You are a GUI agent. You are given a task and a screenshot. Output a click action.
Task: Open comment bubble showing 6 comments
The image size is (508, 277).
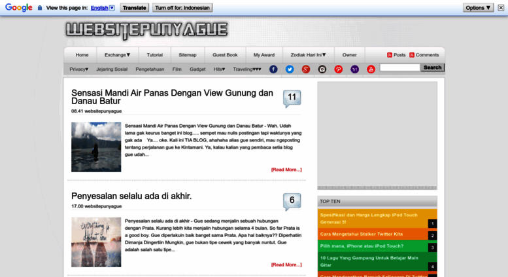(x=292, y=202)
